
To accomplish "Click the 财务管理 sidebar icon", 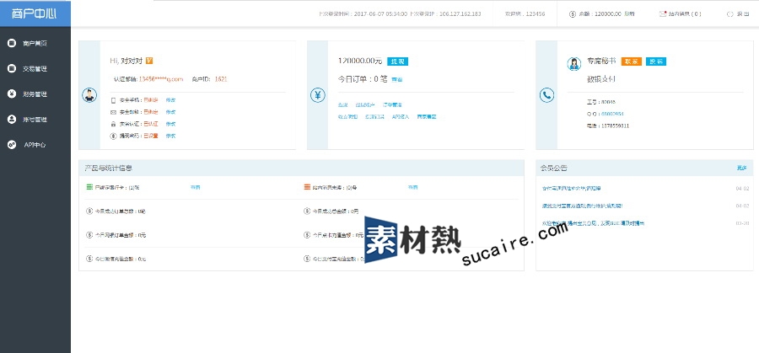I will [x=12, y=94].
